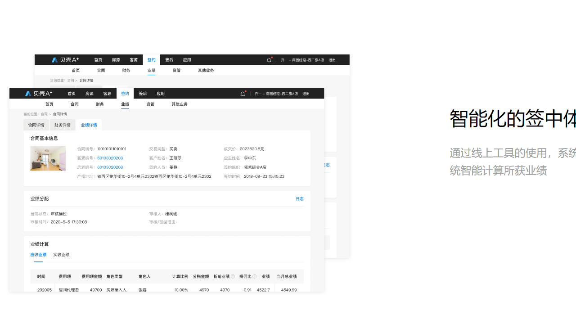Viewport: 576px width, 324px height.
Task: Click 退出 in the back window
Action: click(332, 60)
